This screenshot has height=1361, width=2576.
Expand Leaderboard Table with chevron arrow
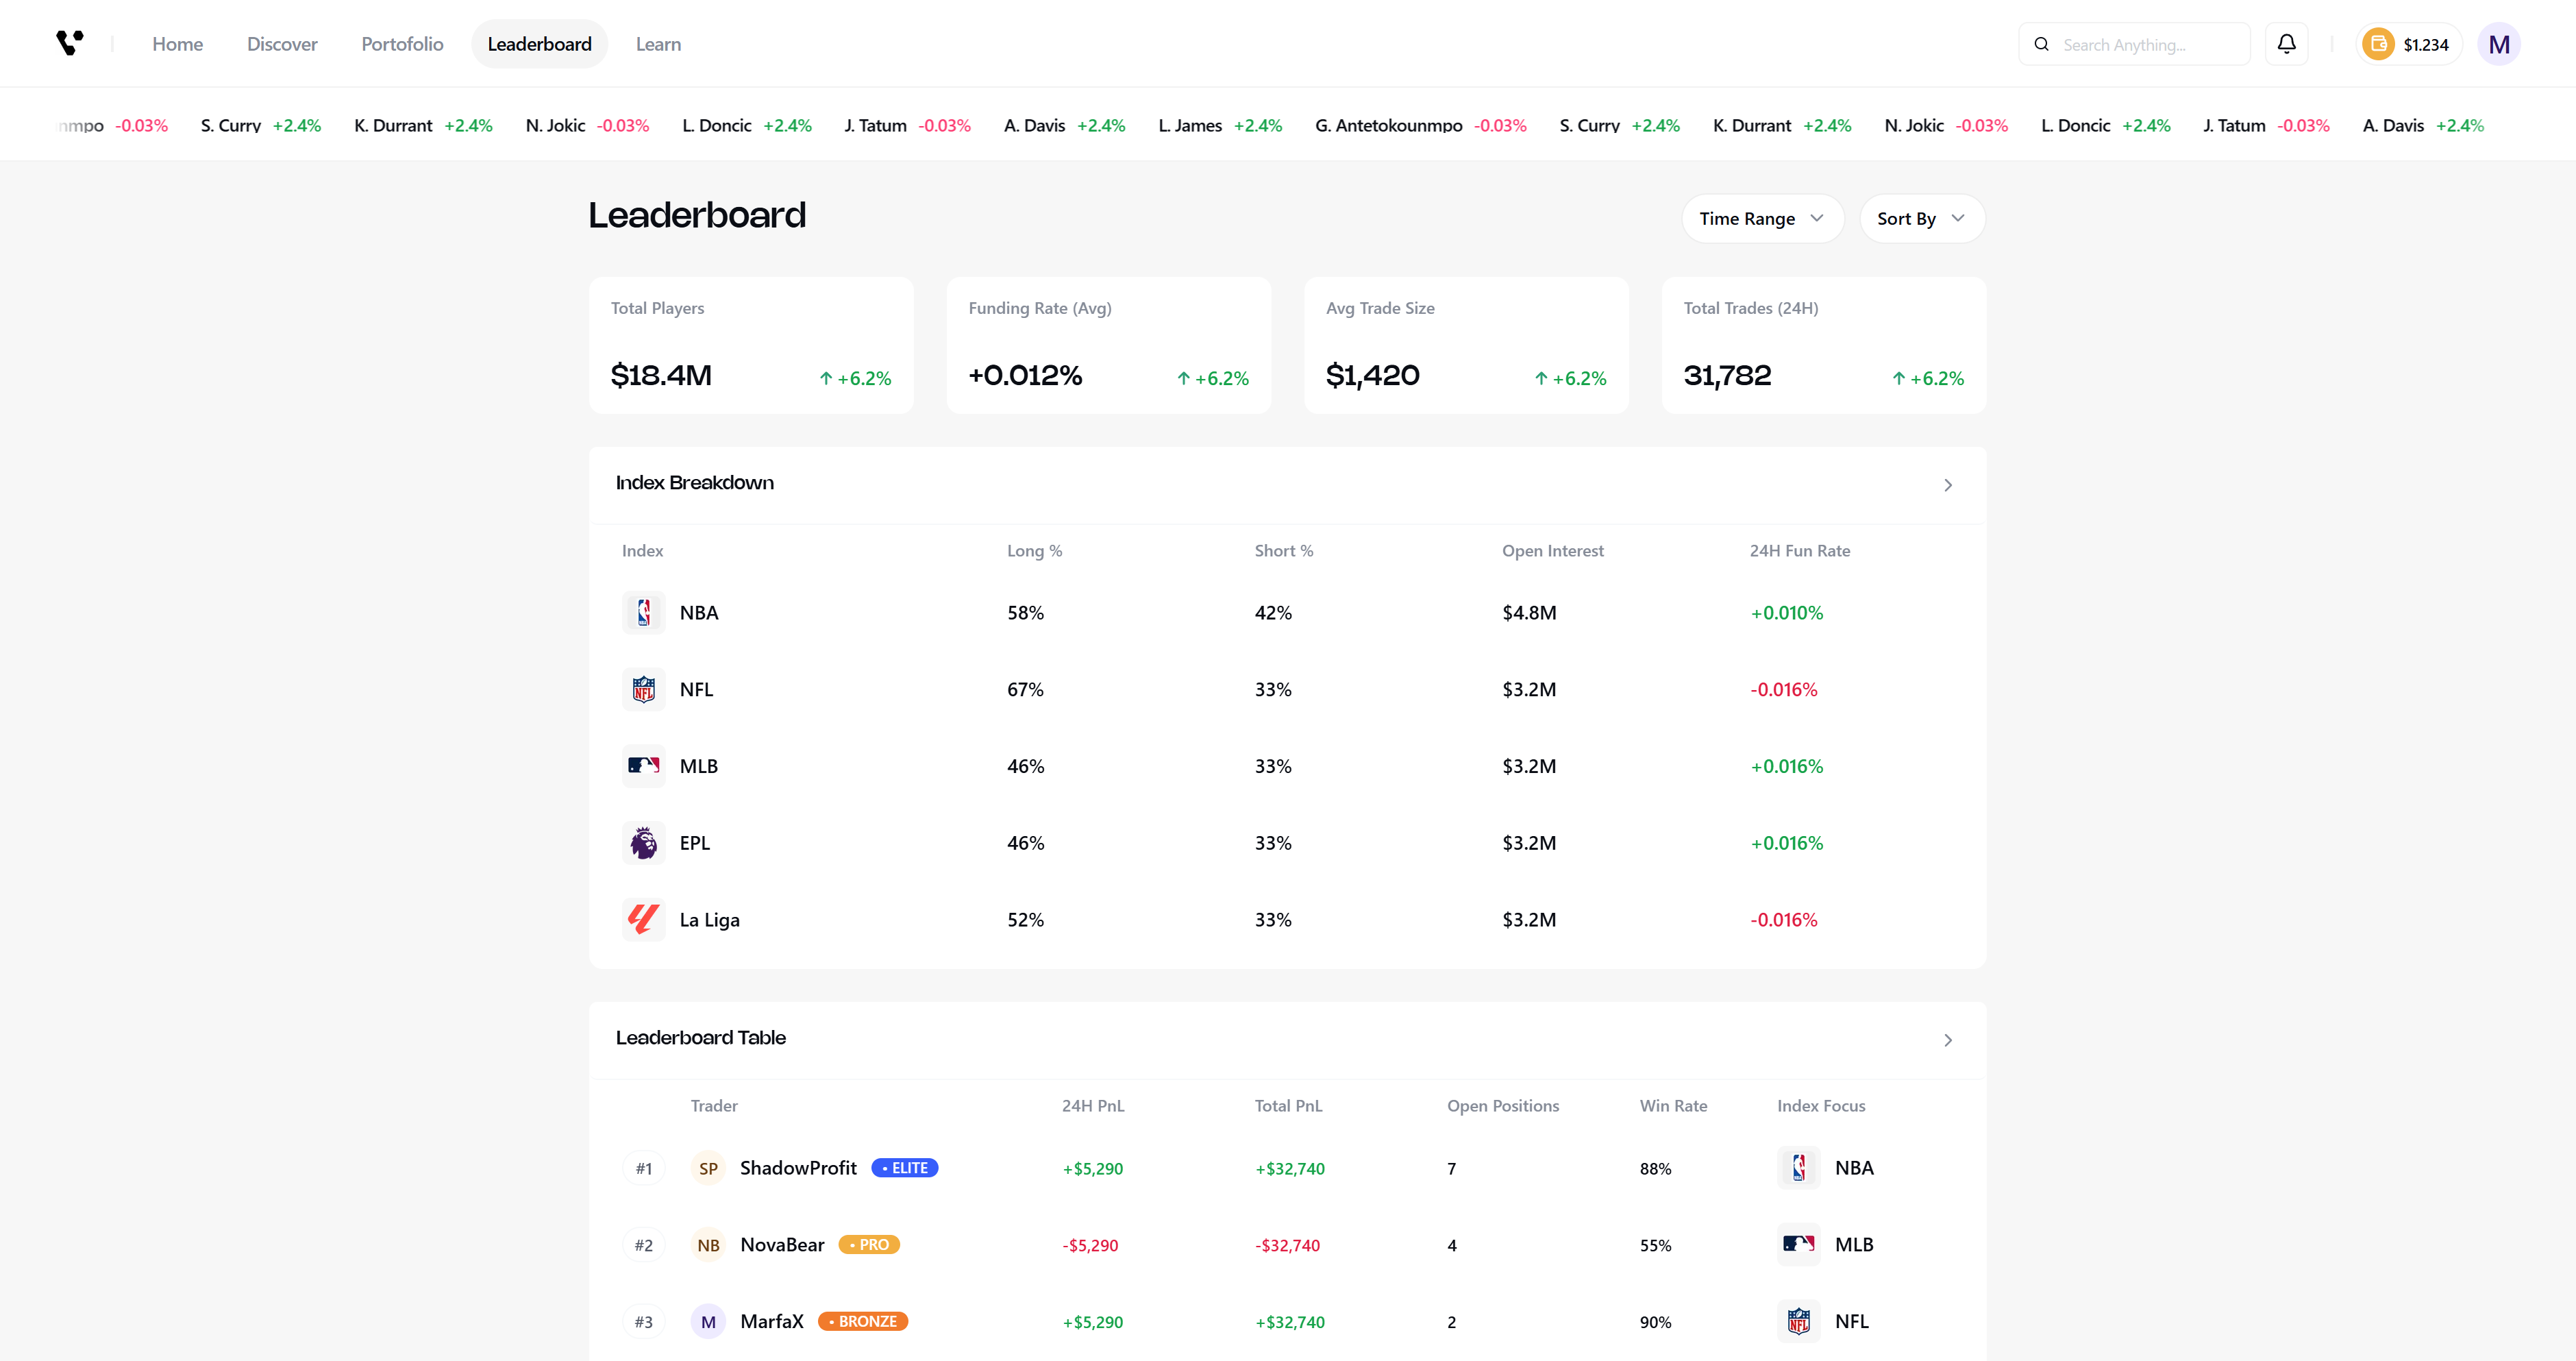(1947, 1040)
